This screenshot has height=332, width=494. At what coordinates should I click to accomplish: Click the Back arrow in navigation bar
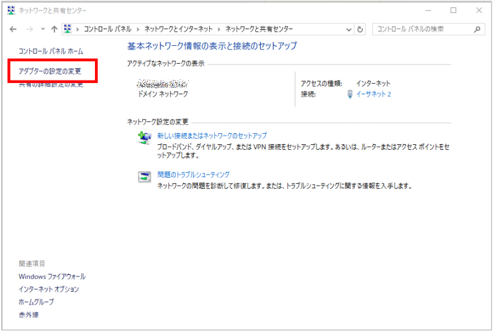tap(13, 29)
